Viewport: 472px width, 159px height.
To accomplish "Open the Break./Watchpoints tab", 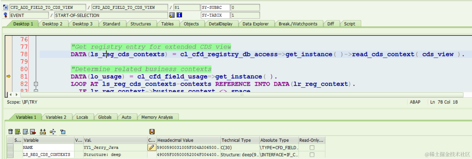I will click(298, 24).
